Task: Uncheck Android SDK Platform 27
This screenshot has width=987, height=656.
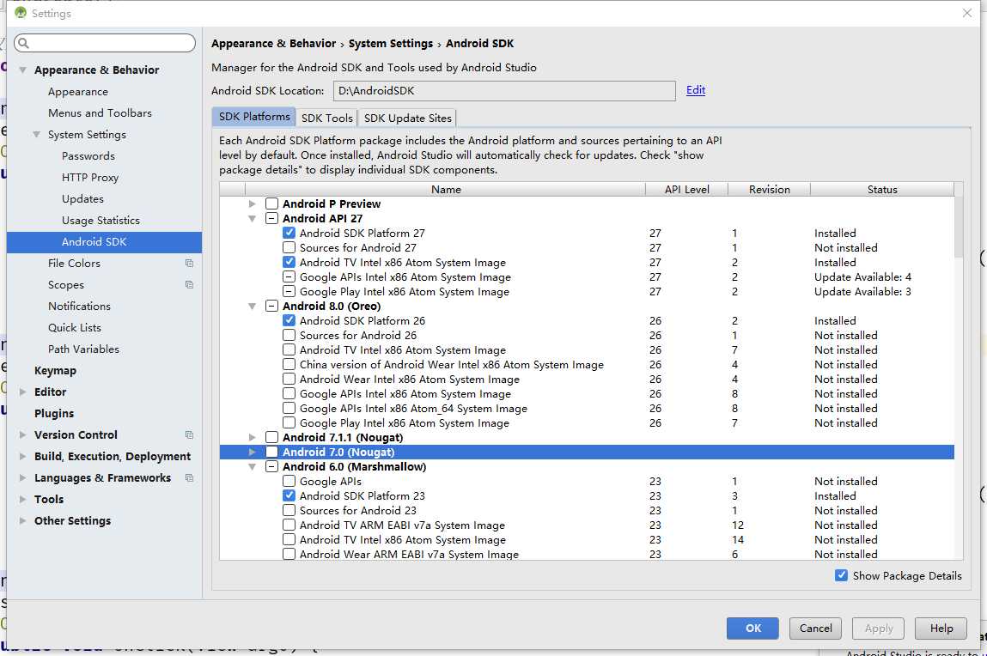Action: [x=289, y=233]
